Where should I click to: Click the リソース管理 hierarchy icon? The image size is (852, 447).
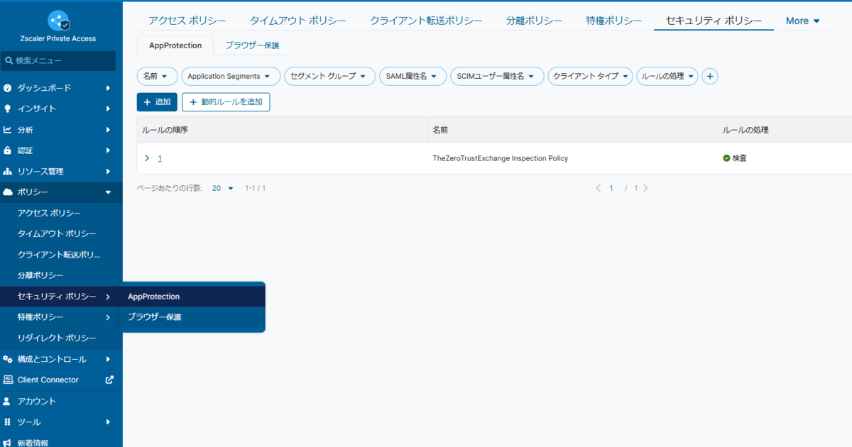7,172
